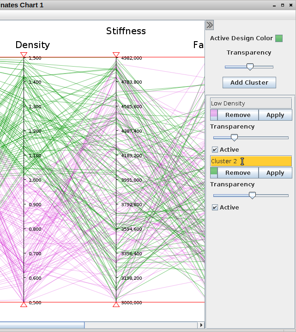Maximize the Chart 1 window
The height and width of the screenshot is (332, 296).
(283, 5)
